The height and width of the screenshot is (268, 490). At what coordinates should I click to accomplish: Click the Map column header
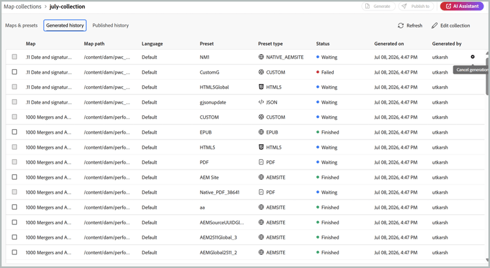tap(31, 44)
